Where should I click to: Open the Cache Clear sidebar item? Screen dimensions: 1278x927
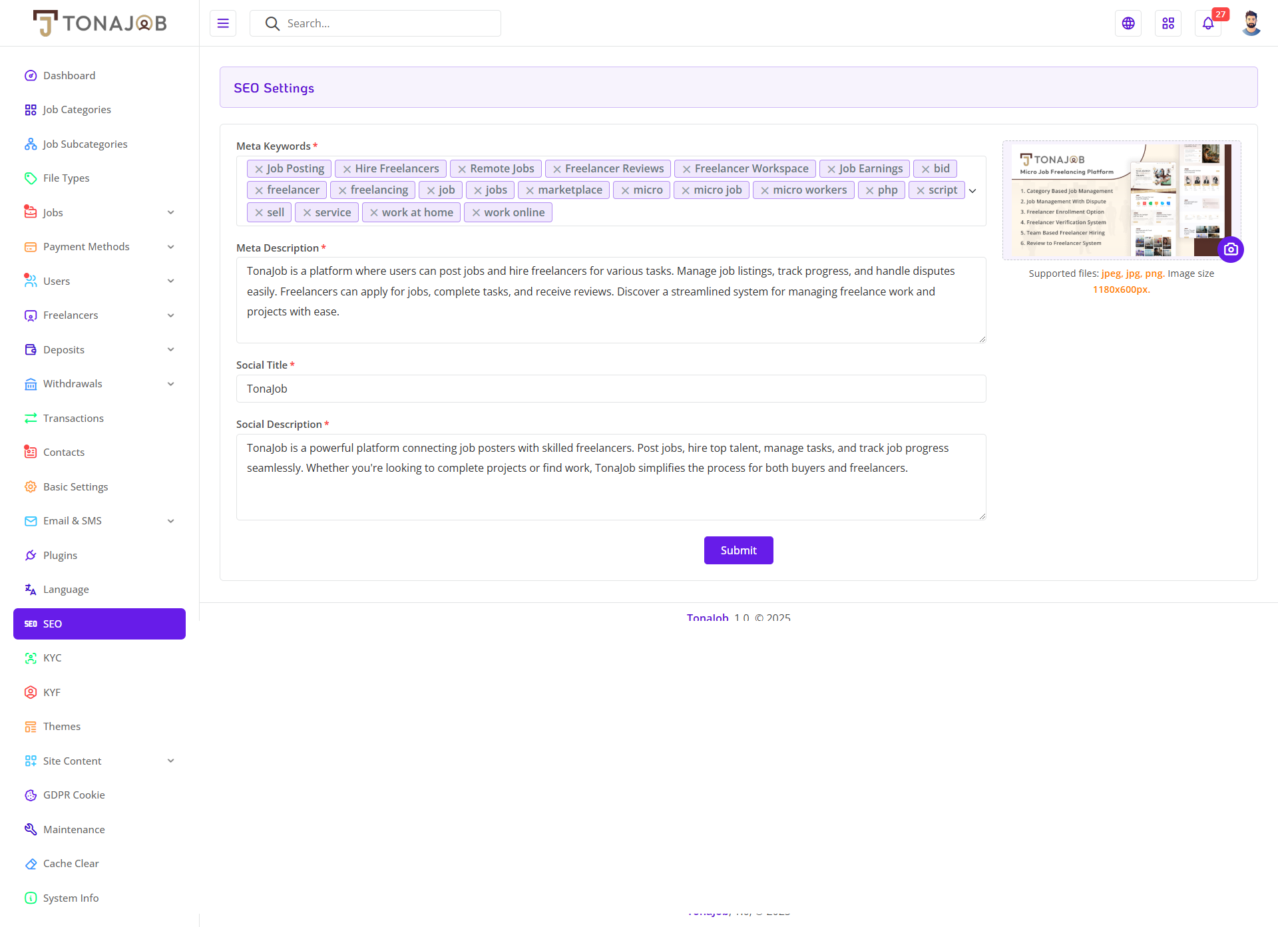coord(71,863)
